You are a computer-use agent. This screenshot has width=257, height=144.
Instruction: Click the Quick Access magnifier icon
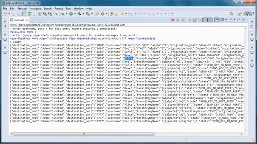point(231,14)
